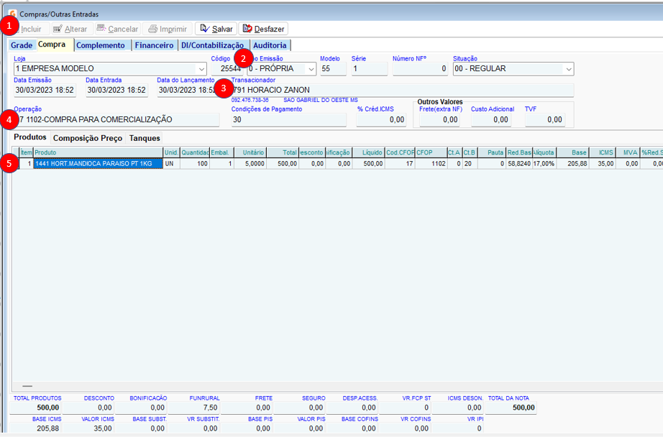The width and height of the screenshot is (663, 437).
Task: Open the Financeiro tab
Action: pyautogui.click(x=155, y=45)
